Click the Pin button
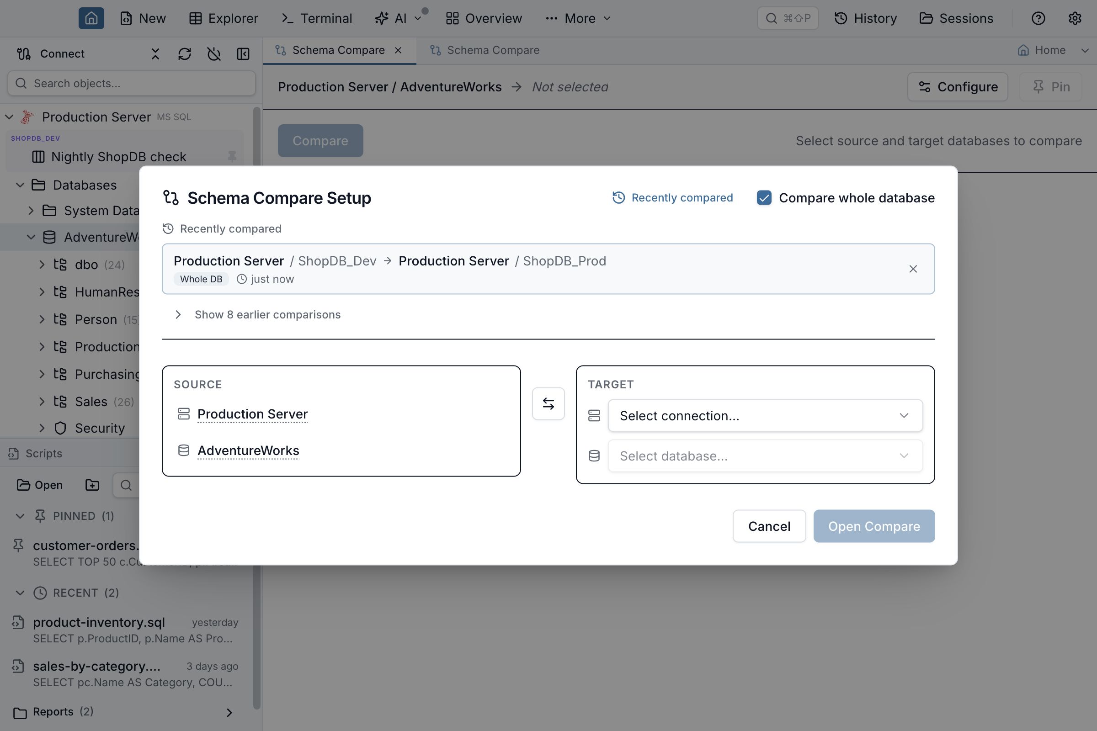Image resolution: width=1097 pixels, height=731 pixels. point(1050,87)
